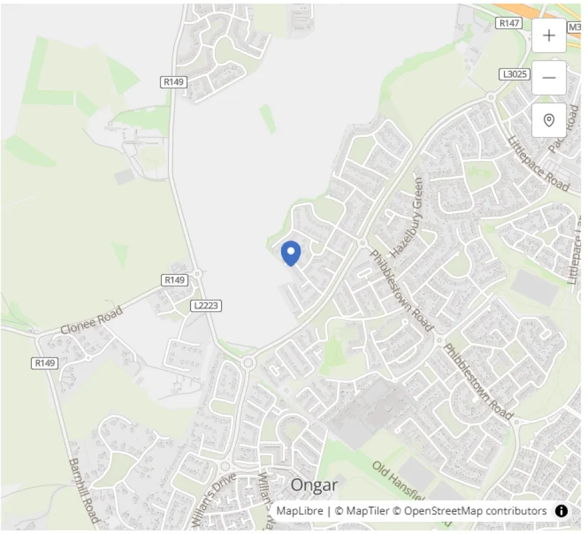Open the MapTiler copyright link
Image resolution: width=588 pixels, height=534 pixels.
pos(361,511)
